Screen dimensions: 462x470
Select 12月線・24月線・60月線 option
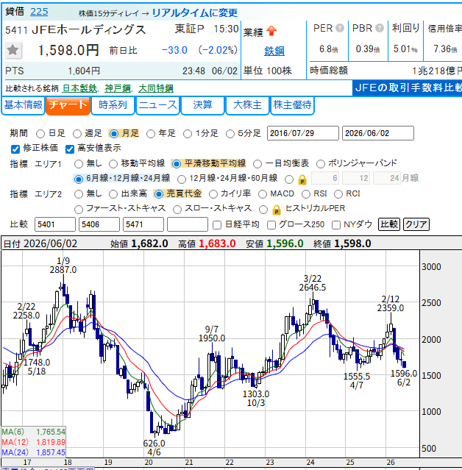(x=182, y=179)
